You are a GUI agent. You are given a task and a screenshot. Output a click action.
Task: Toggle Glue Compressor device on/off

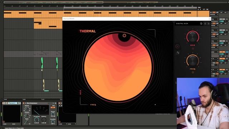point(24,103)
